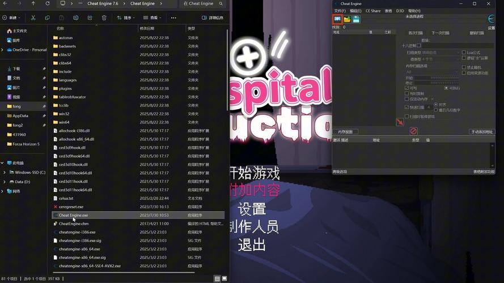Open the Sort dropdown in Explorer

(x=126, y=18)
